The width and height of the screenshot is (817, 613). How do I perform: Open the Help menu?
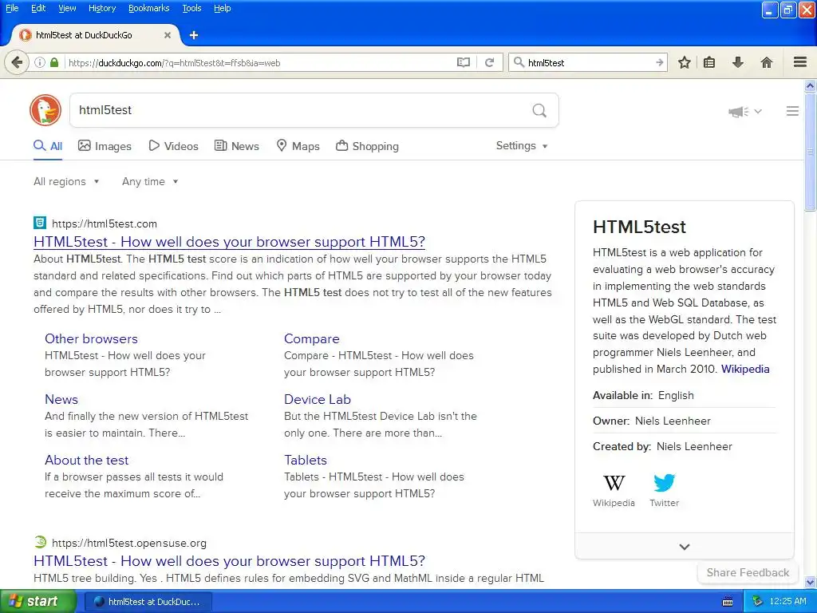[222, 8]
